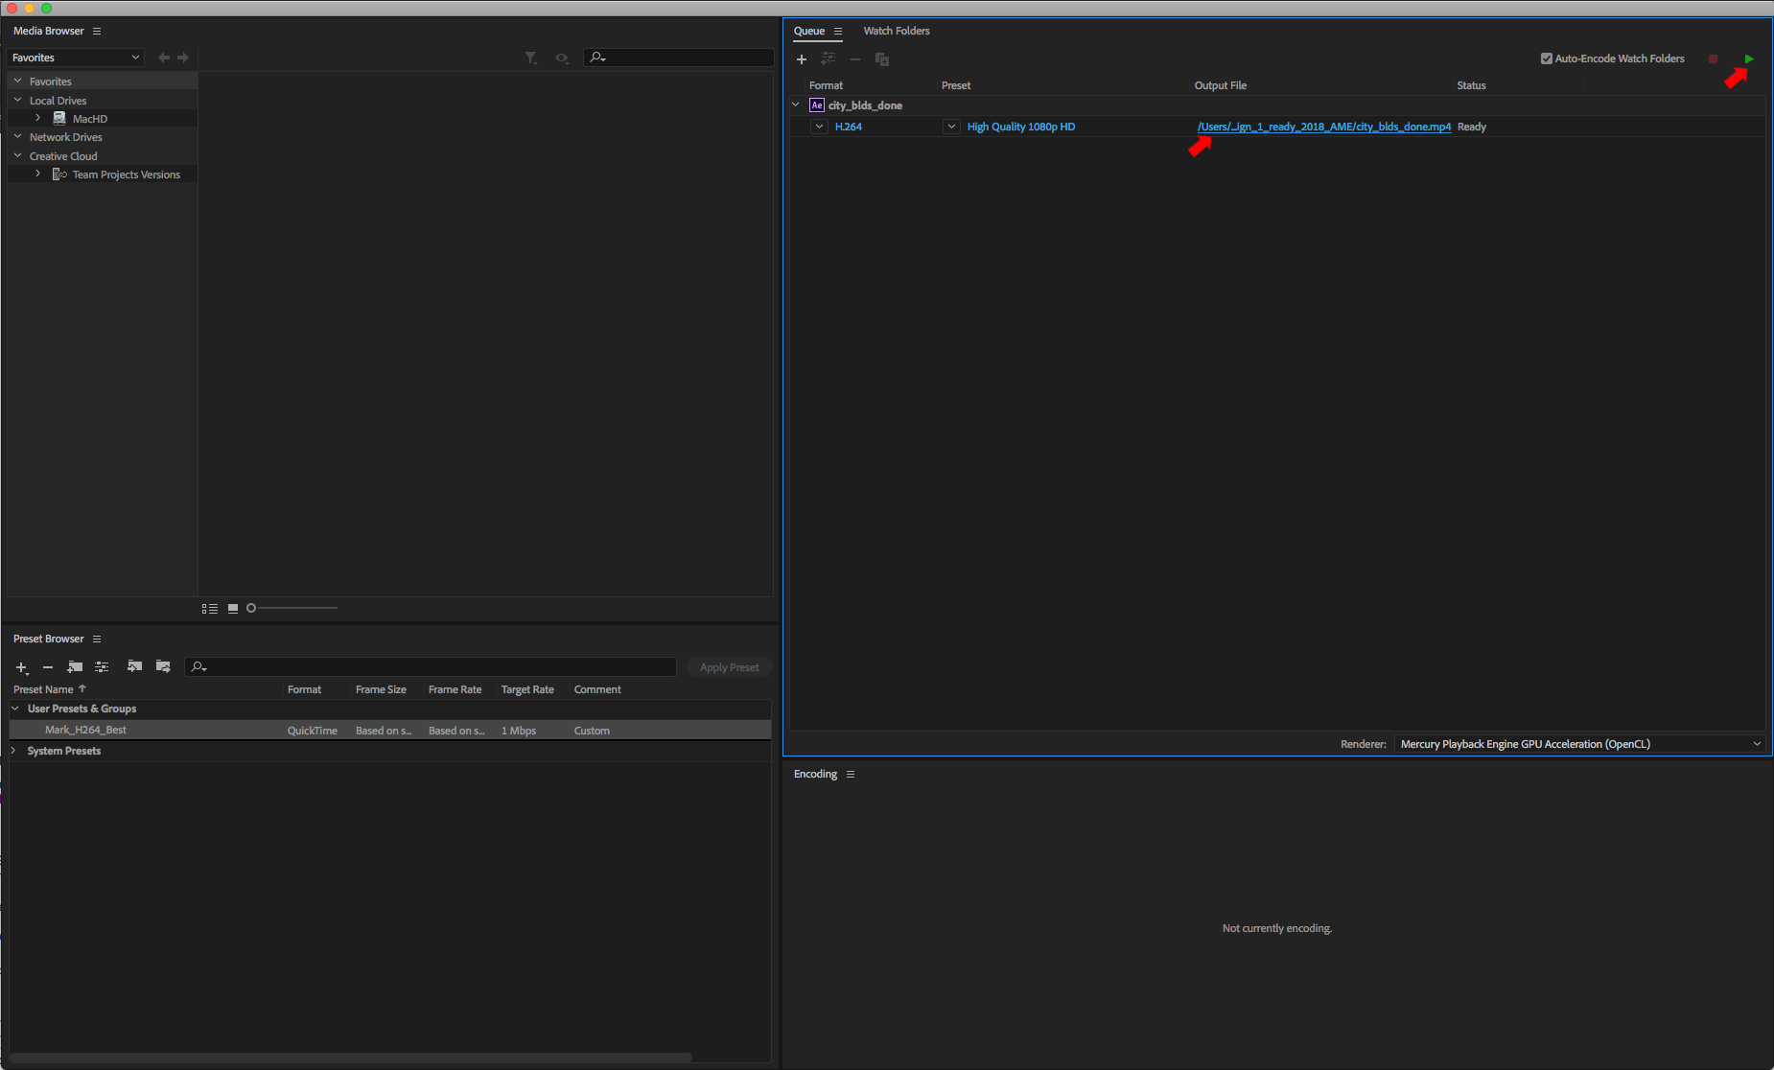Viewport: 1774px width, 1070px height.
Task: Click the Ready status of the H.264 output
Action: (1472, 127)
